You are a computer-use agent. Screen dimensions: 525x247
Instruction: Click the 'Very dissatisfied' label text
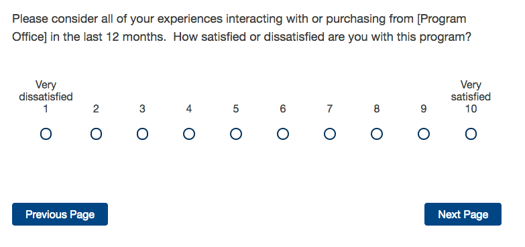pyautogui.click(x=46, y=91)
